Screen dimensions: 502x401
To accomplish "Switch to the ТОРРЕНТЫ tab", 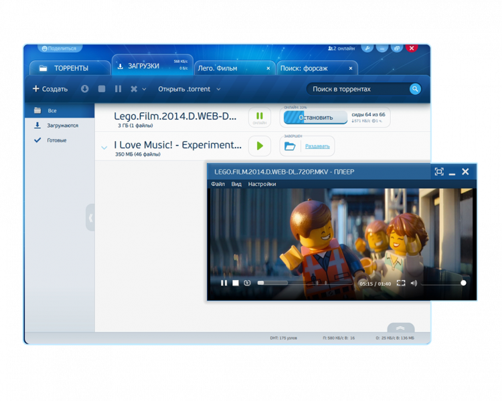I will click(70, 68).
